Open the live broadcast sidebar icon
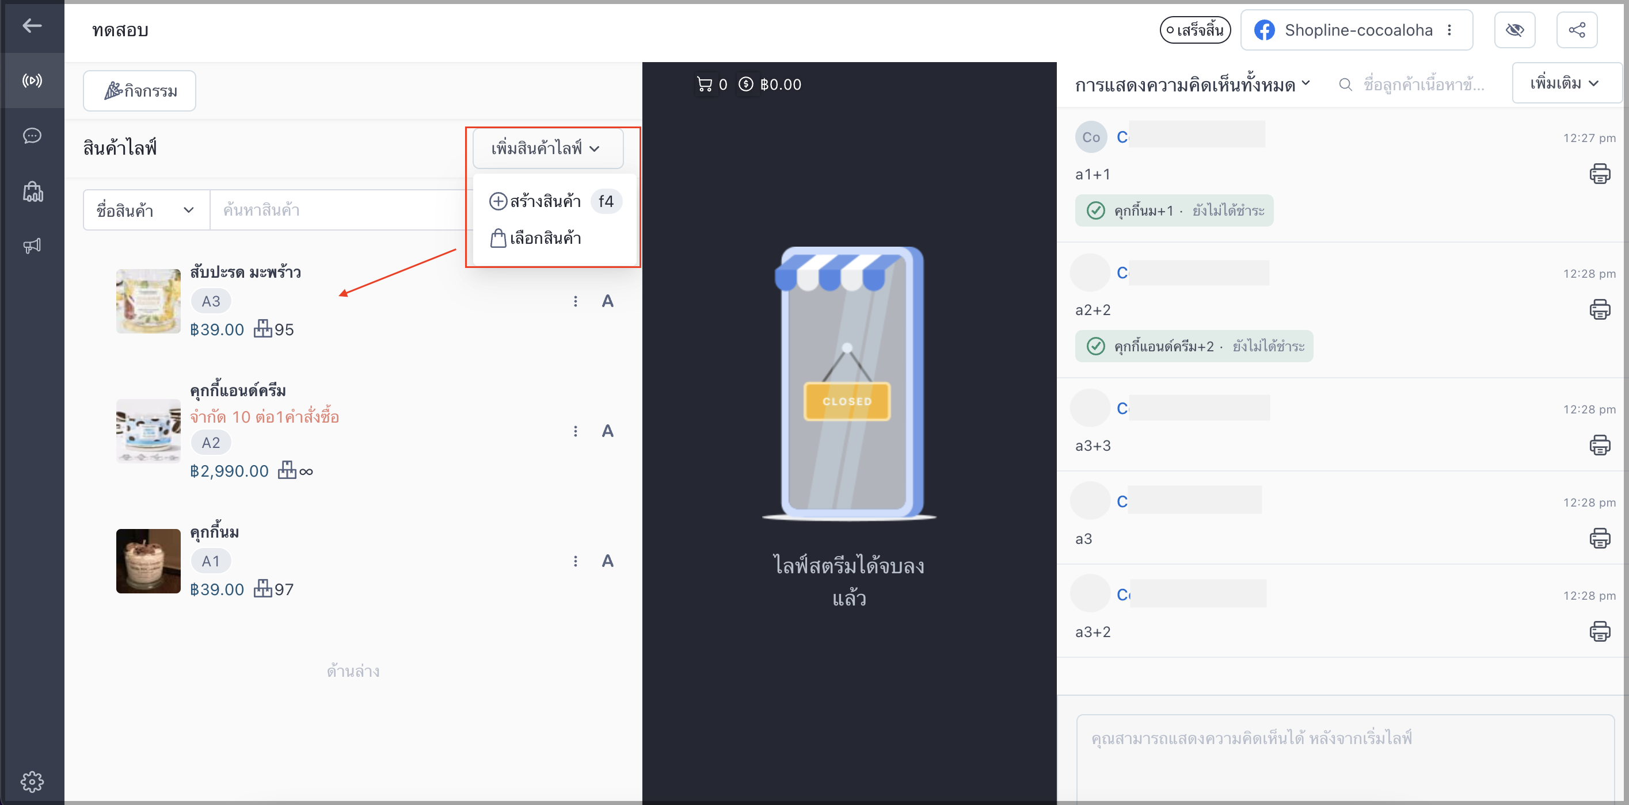The height and width of the screenshot is (805, 1629). 32,80
